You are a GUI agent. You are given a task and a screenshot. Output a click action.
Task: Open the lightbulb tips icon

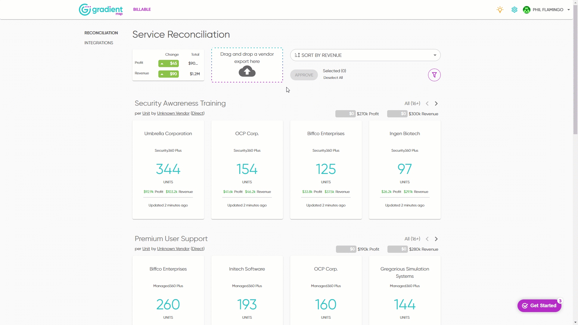[500, 10]
